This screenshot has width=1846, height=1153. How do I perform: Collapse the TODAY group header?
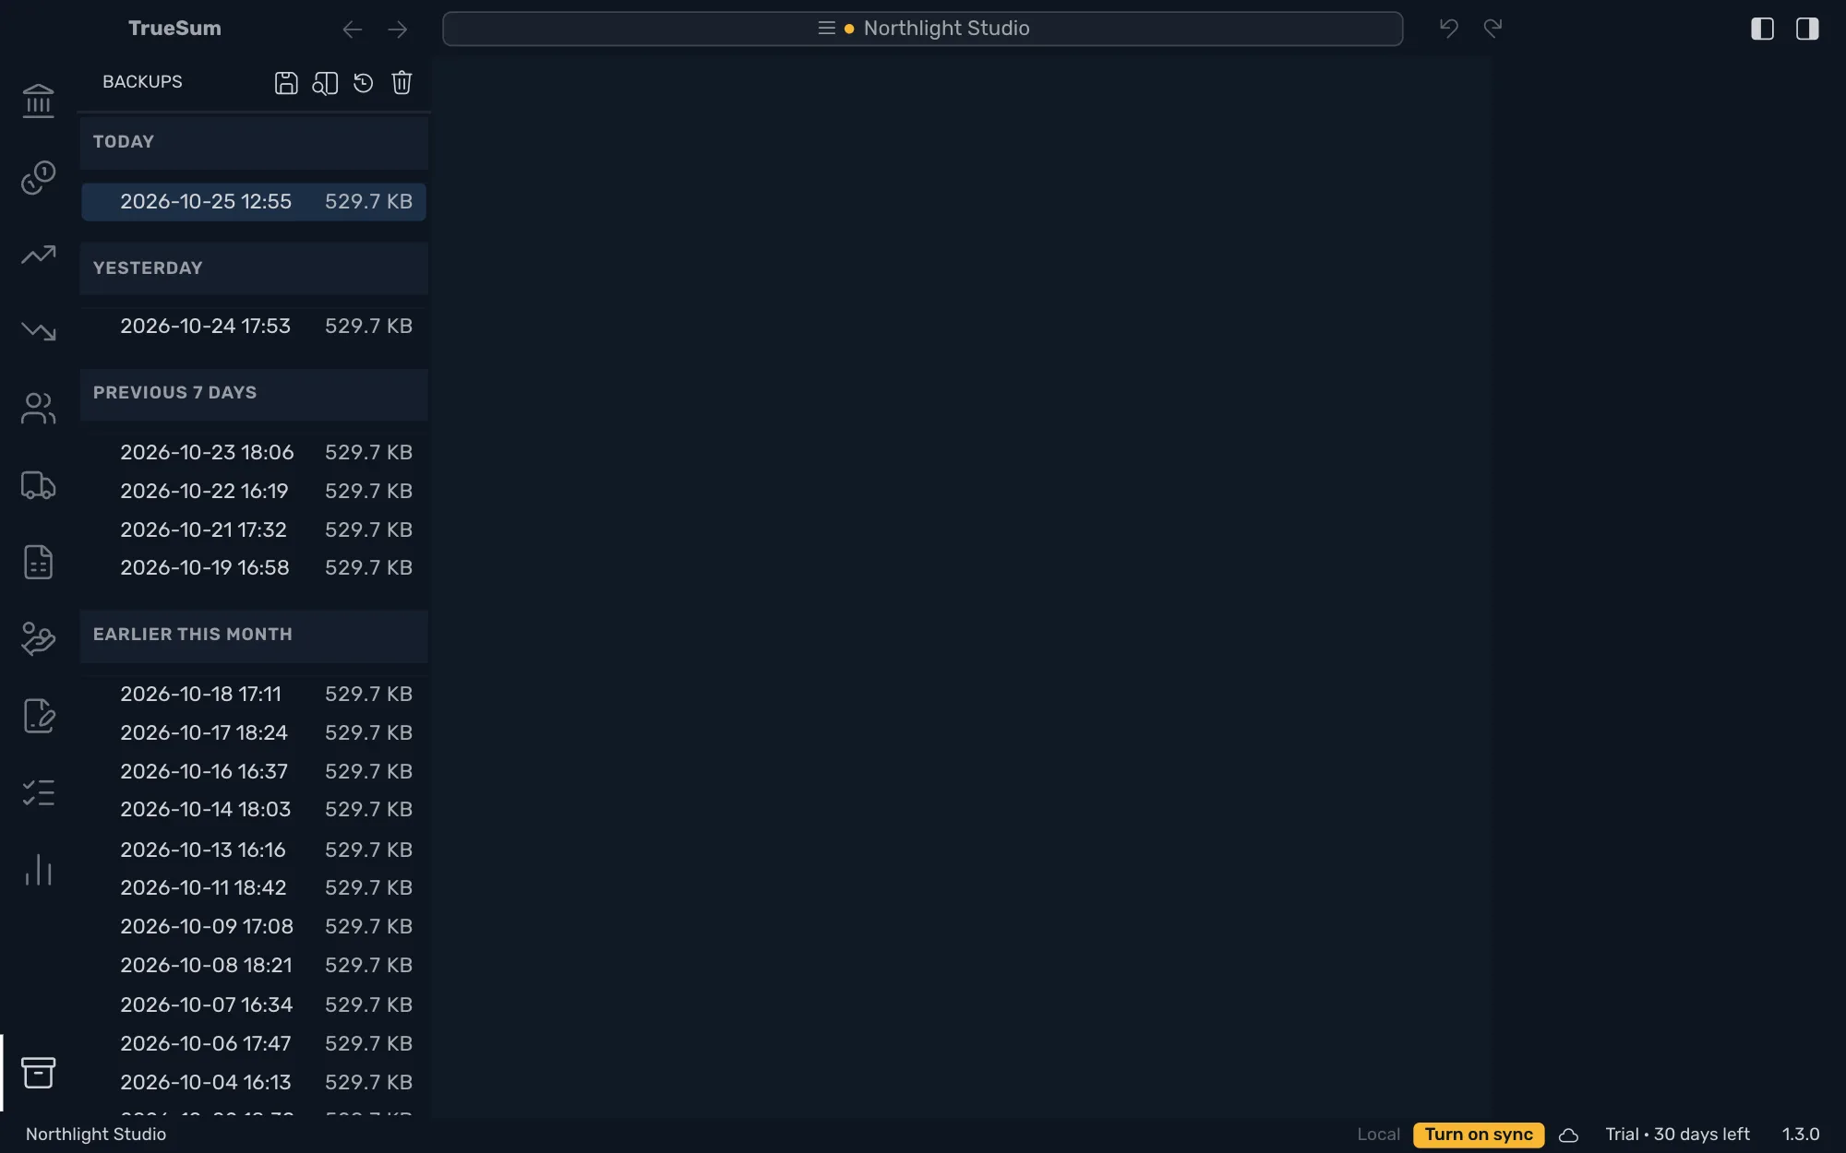pos(254,142)
